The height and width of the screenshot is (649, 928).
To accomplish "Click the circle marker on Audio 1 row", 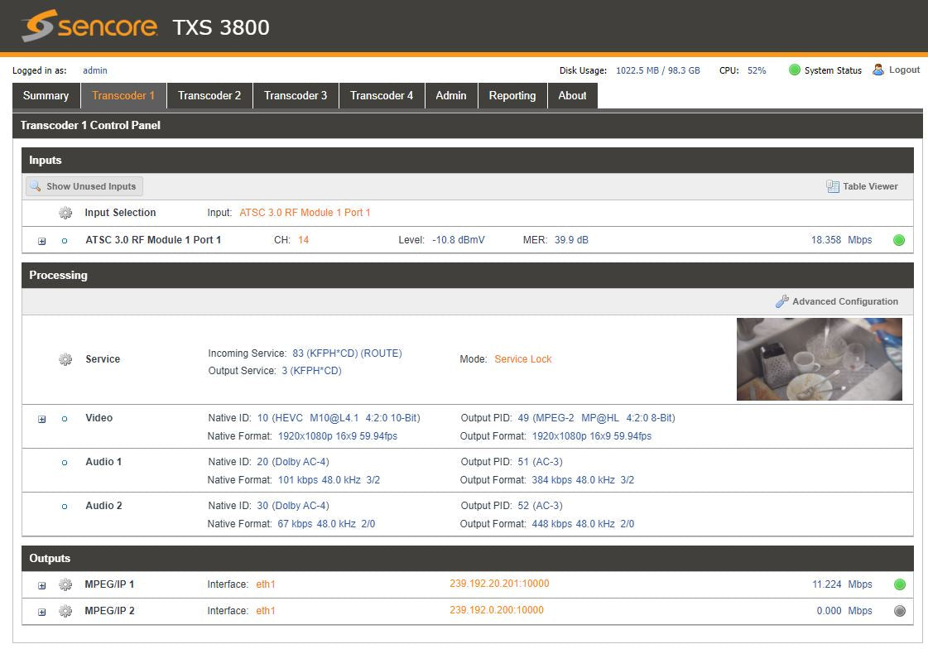I will [65, 463].
